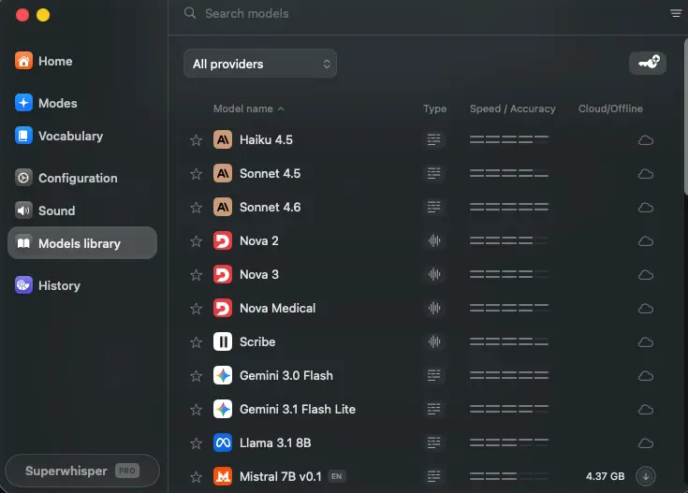Sort by Model name column header
Screen dimensions: 688x493
249,109
